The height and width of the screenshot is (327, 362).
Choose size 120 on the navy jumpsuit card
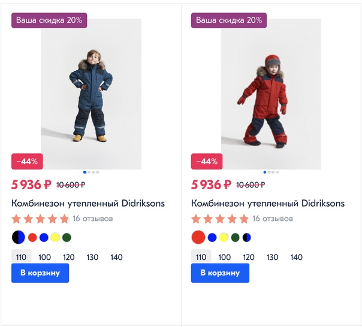click(x=69, y=257)
